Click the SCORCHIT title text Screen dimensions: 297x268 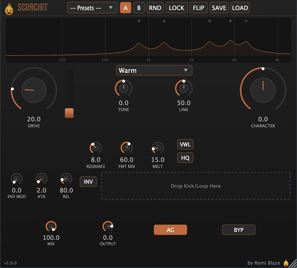[32, 8]
